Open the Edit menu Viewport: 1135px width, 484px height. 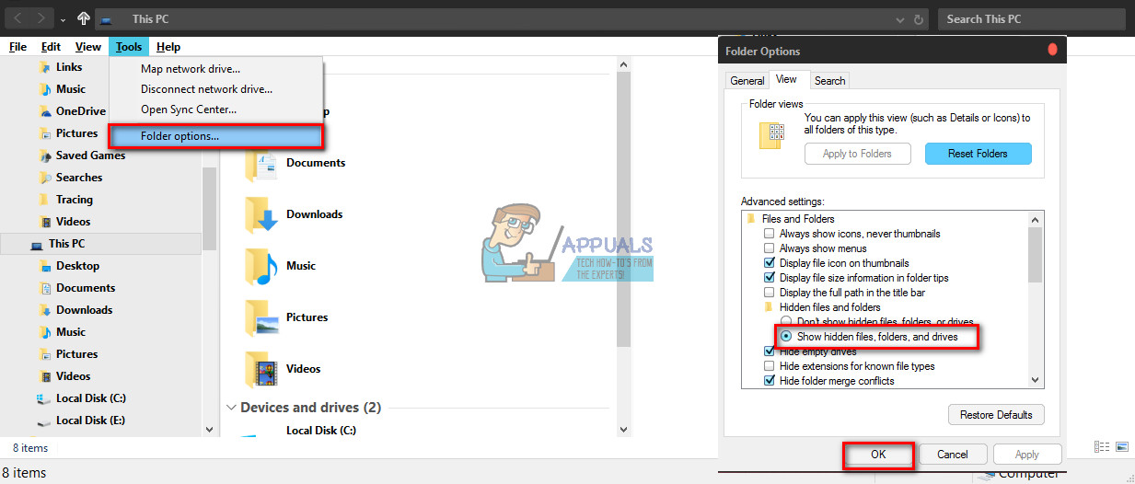(x=51, y=47)
